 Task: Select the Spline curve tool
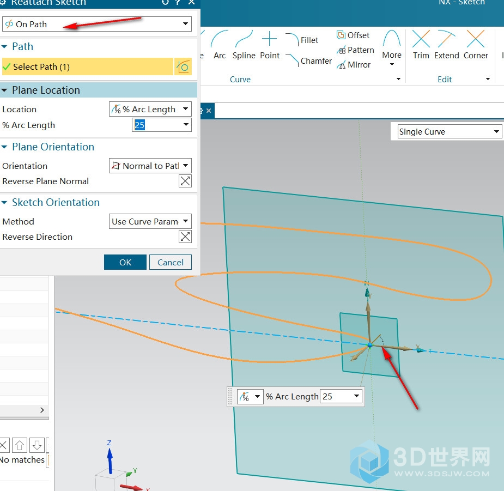[244, 45]
